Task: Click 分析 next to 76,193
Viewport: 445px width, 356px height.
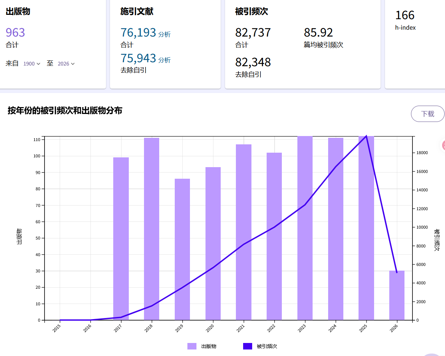Action: pyautogui.click(x=164, y=34)
